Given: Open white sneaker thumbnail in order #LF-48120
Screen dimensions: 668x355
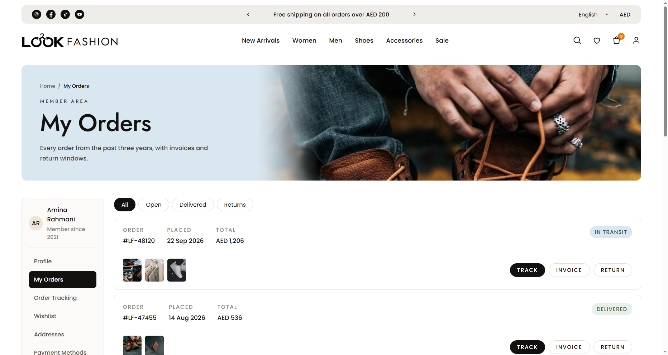Looking at the screenshot, I should pyautogui.click(x=177, y=270).
